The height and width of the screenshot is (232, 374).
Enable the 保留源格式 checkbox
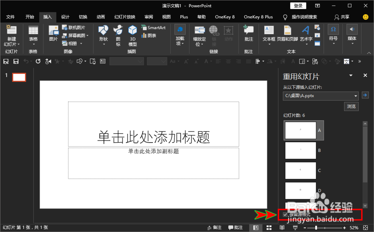[285, 214]
